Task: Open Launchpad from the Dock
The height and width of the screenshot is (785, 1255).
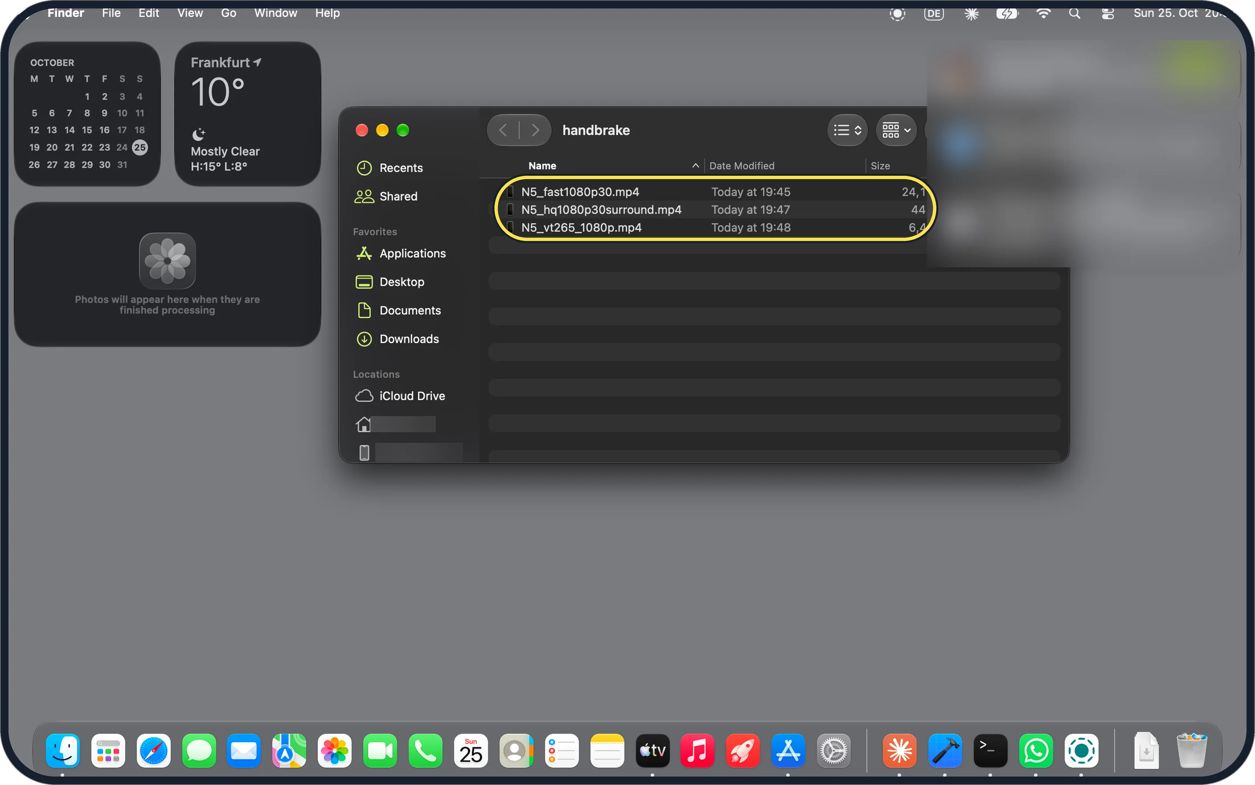Action: [x=108, y=750]
